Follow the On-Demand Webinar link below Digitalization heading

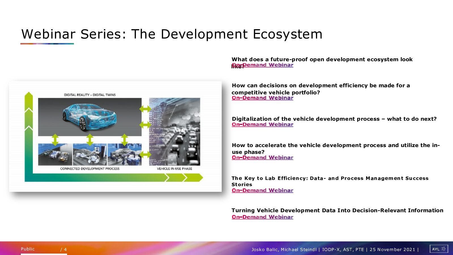coord(262,125)
